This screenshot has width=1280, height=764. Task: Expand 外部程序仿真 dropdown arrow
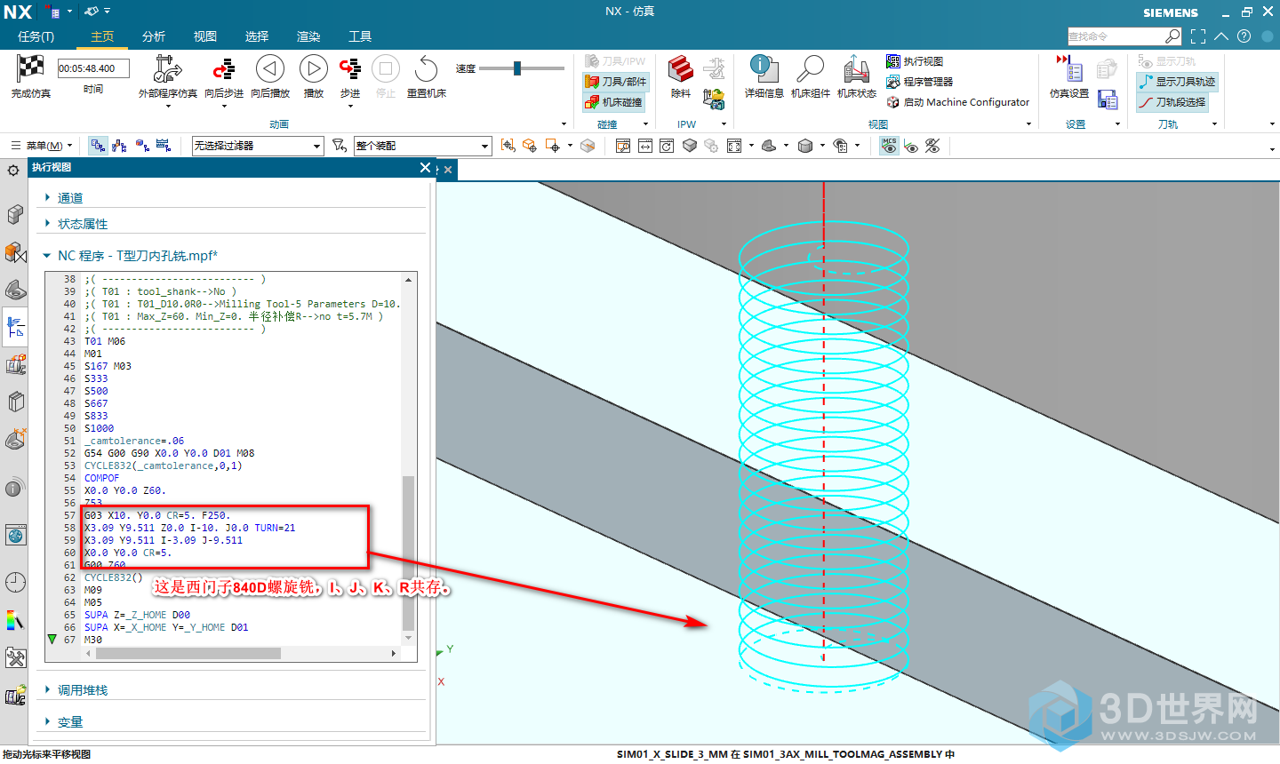click(167, 107)
